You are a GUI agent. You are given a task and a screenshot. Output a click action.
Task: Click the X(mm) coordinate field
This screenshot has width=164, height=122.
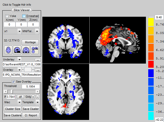[x=10, y=24]
